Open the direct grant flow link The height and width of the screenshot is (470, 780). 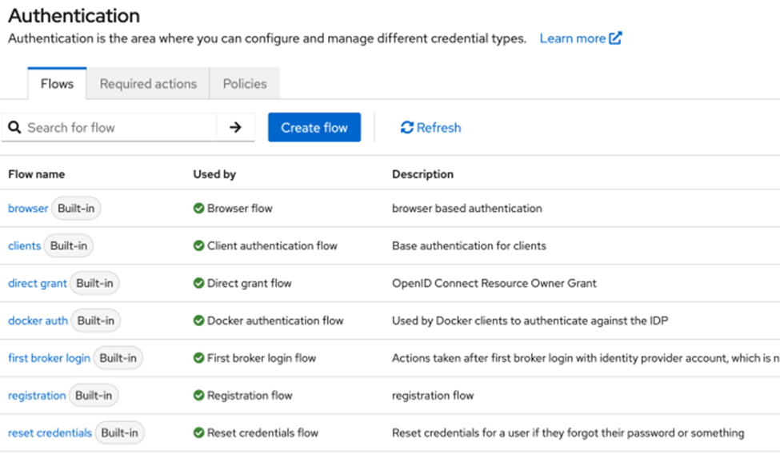pyautogui.click(x=38, y=283)
